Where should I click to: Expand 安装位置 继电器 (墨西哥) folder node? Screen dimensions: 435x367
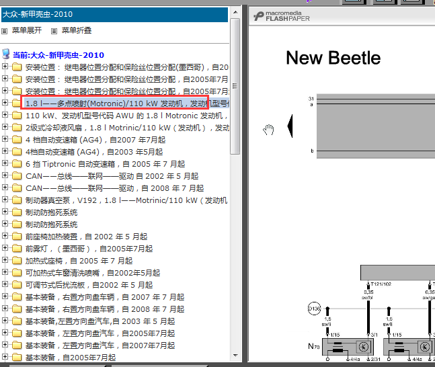coord(5,67)
